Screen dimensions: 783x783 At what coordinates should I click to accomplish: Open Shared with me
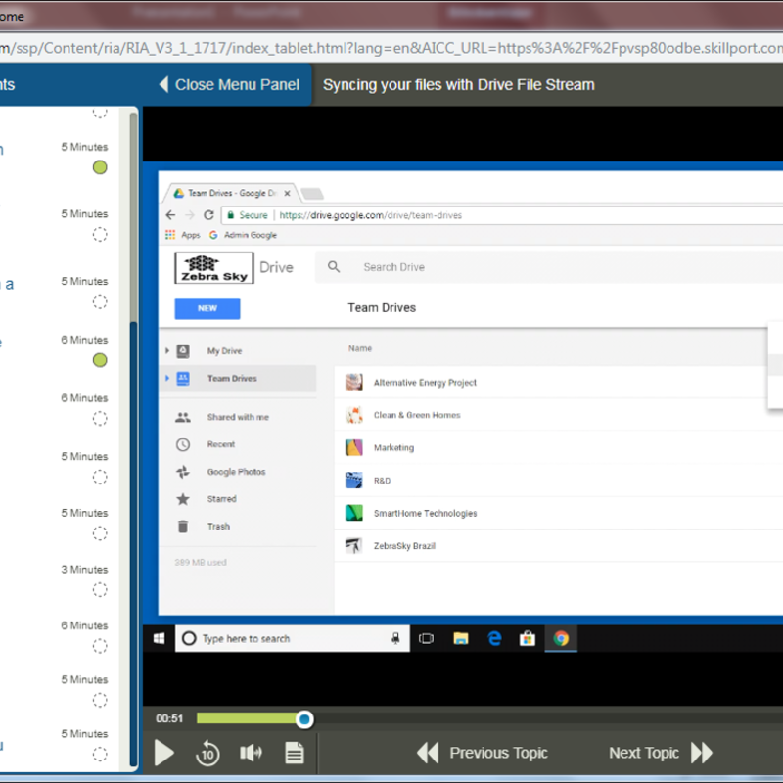(238, 417)
